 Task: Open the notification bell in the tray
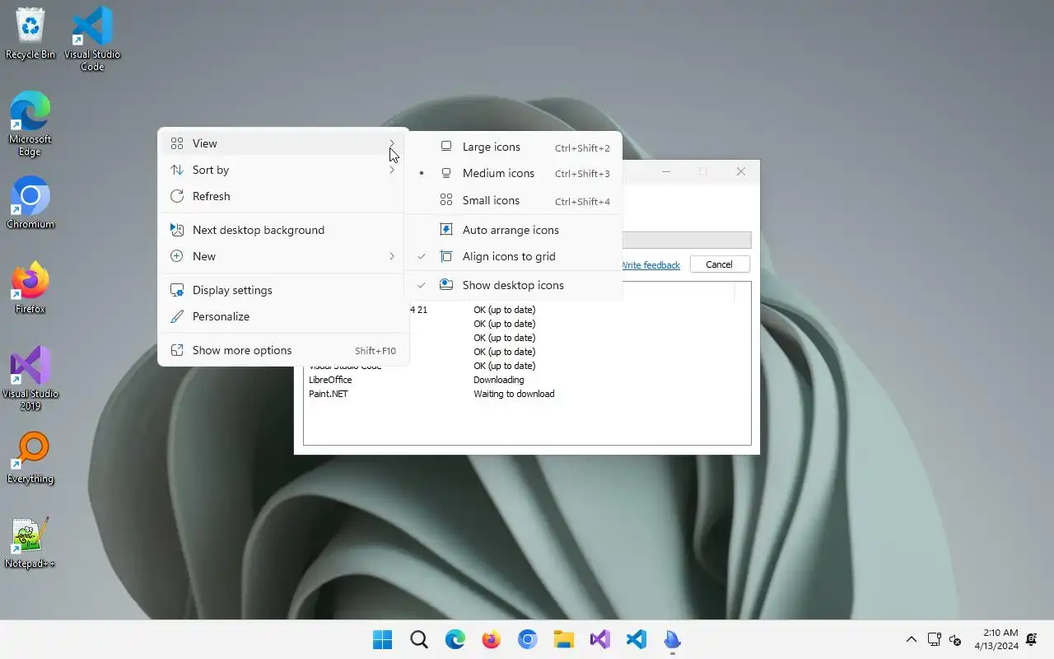1032,640
